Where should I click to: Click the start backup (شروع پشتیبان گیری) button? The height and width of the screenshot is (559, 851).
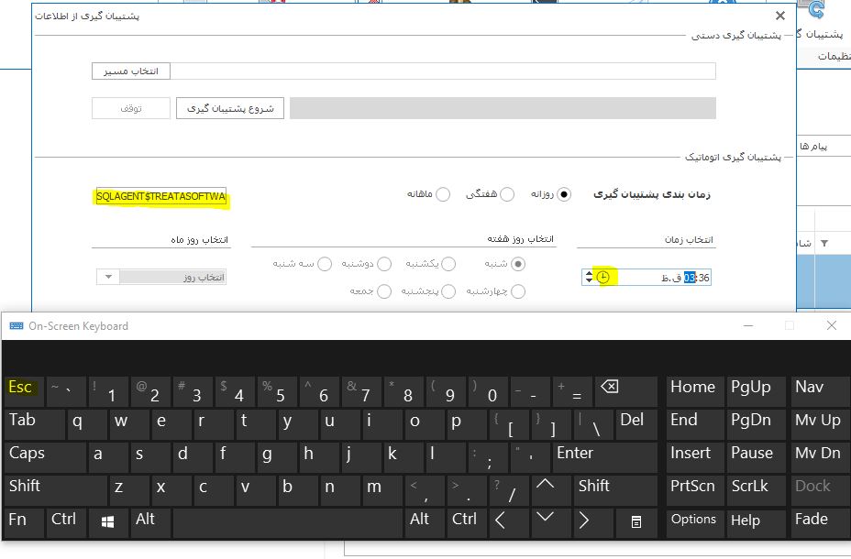coord(230,108)
